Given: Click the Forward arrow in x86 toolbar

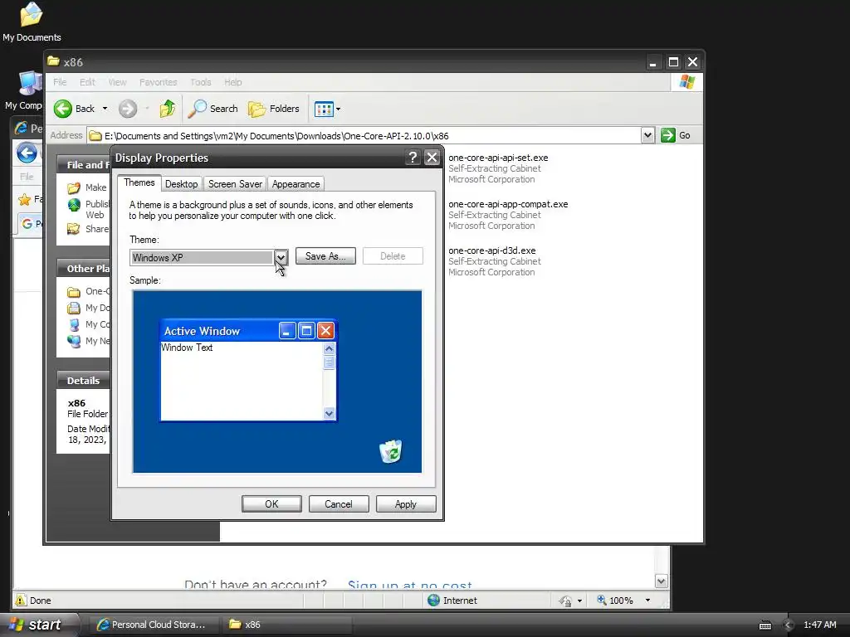Looking at the screenshot, I should pyautogui.click(x=128, y=109).
